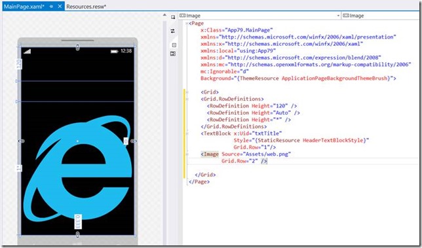
Task: Click the 12:38 clock in phone preview
Action: (x=126, y=51)
